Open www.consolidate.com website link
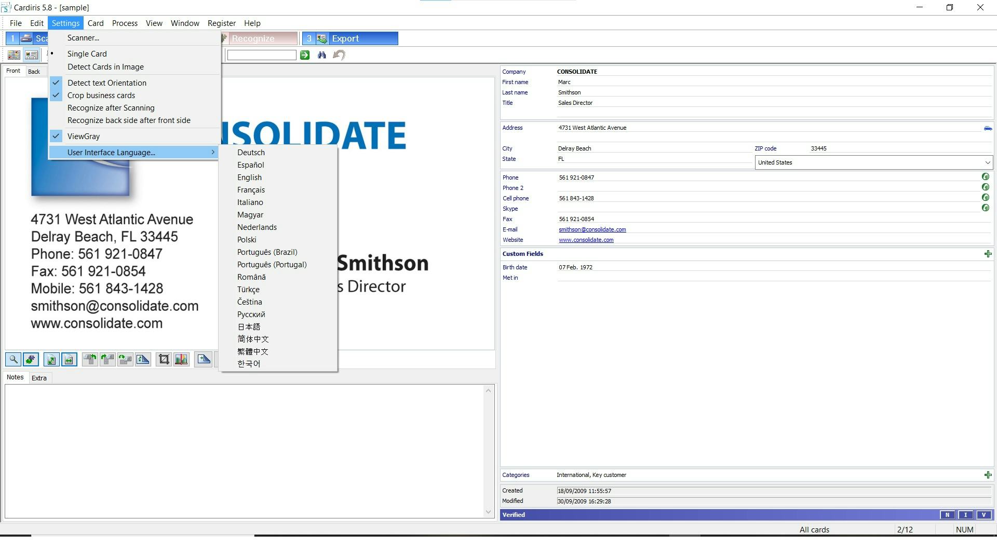997x547 pixels. [586, 240]
